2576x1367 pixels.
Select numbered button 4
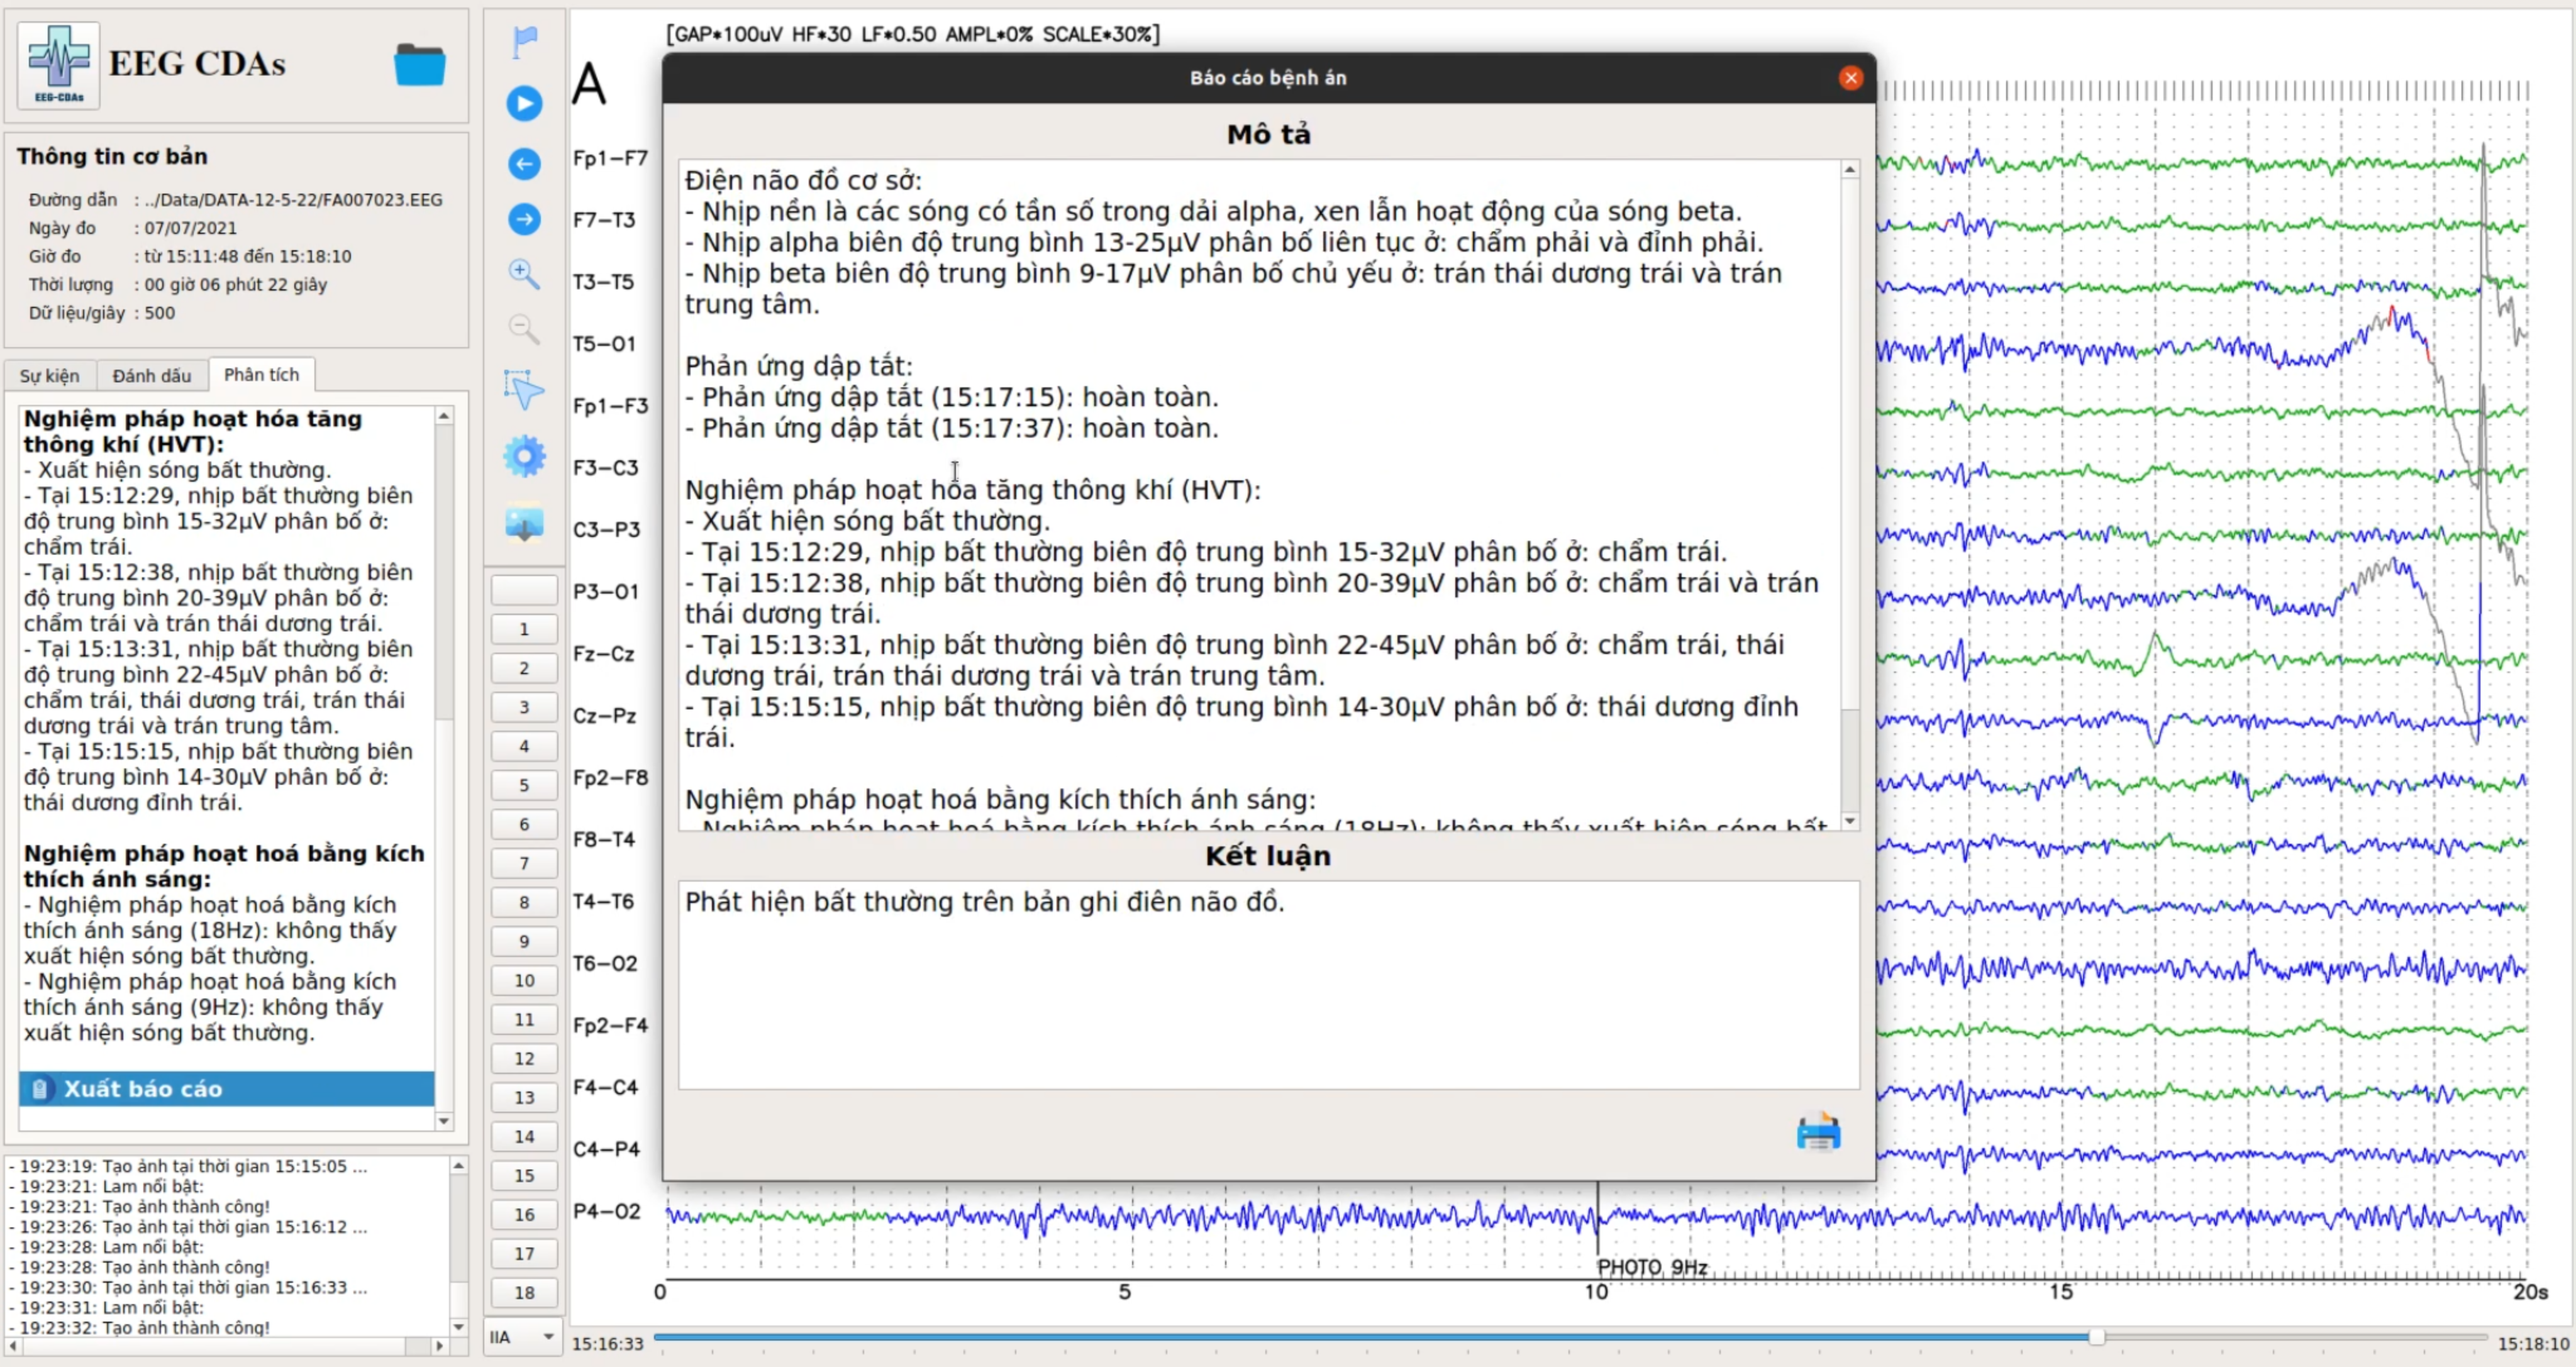524,746
